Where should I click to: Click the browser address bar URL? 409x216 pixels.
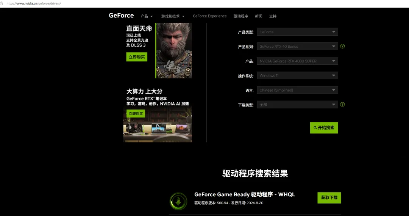tap(34, 4)
